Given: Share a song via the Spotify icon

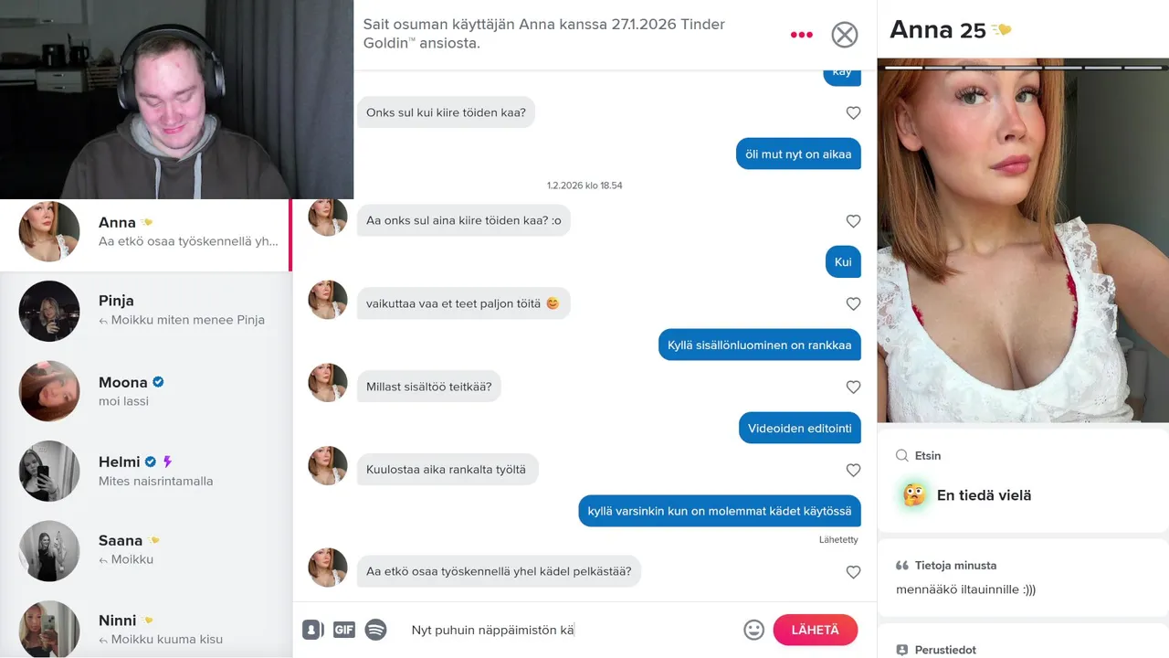Looking at the screenshot, I should [x=375, y=630].
